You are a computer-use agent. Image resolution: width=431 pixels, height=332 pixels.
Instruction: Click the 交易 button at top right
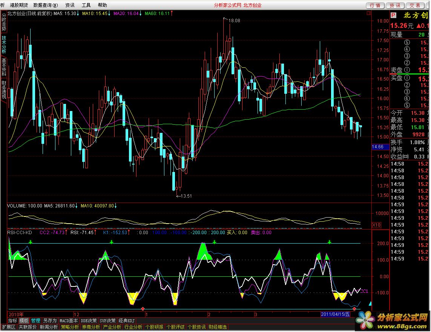pyautogui.click(x=415, y=6)
